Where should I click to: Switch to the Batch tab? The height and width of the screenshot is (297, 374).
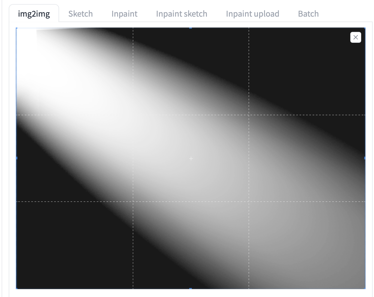coord(308,14)
